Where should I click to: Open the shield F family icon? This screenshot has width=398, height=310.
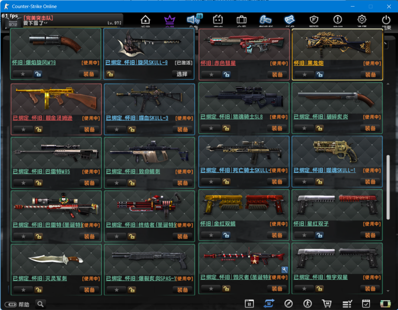pos(314,19)
